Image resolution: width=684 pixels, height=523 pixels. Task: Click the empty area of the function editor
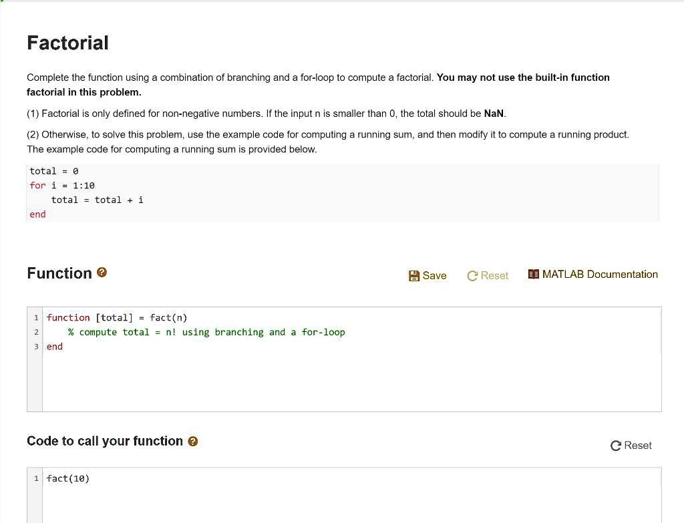pyautogui.click(x=351, y=381)
